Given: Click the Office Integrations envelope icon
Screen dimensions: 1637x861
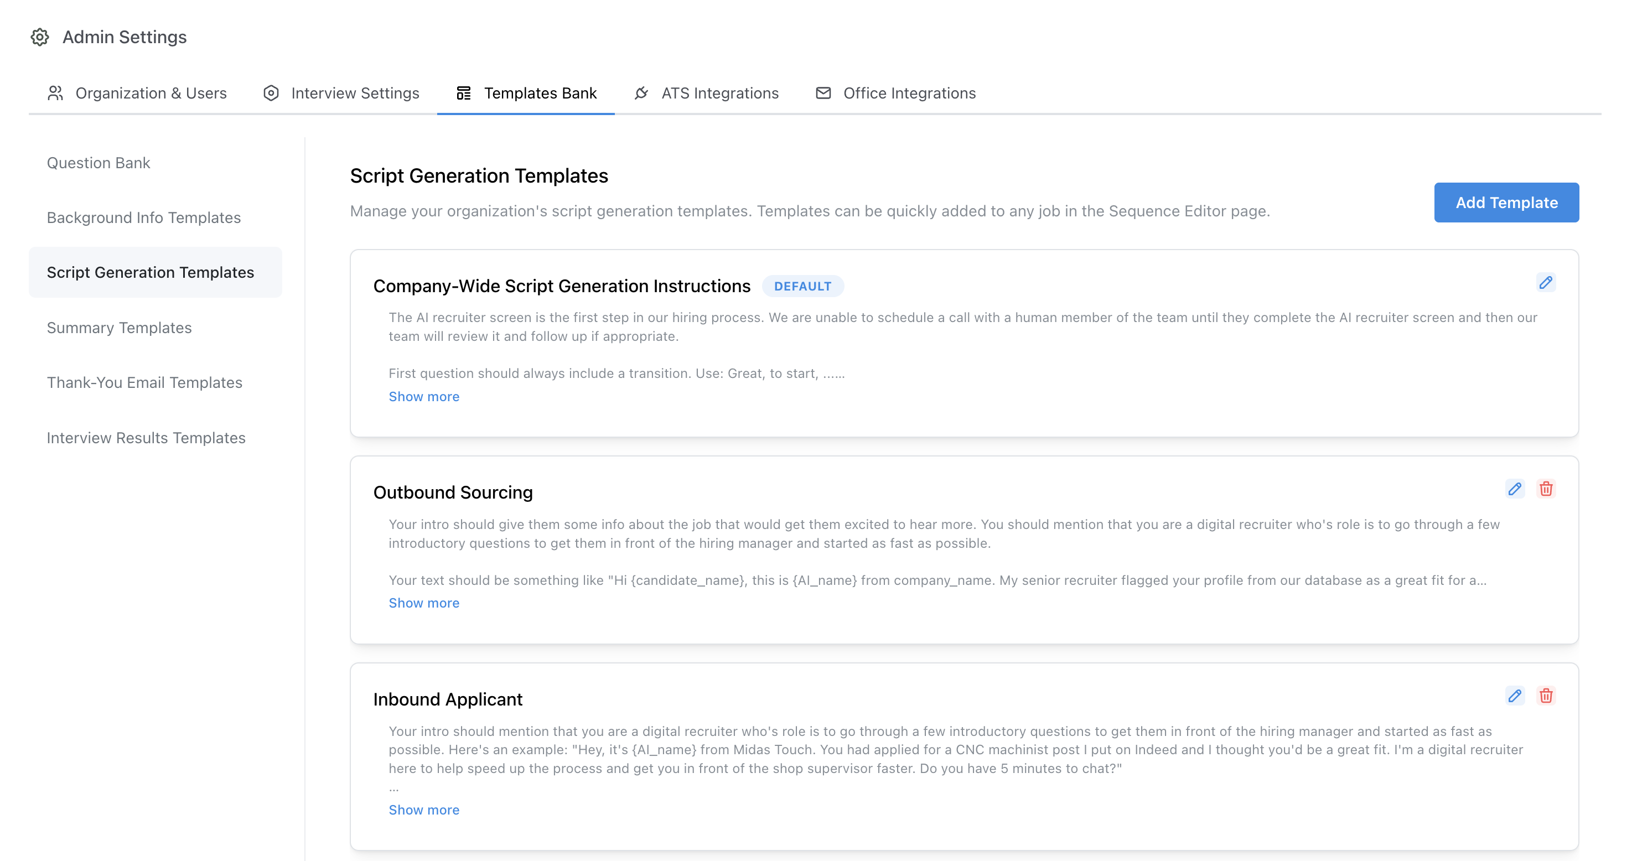Looking at the screenshot, I should point(823,93).
